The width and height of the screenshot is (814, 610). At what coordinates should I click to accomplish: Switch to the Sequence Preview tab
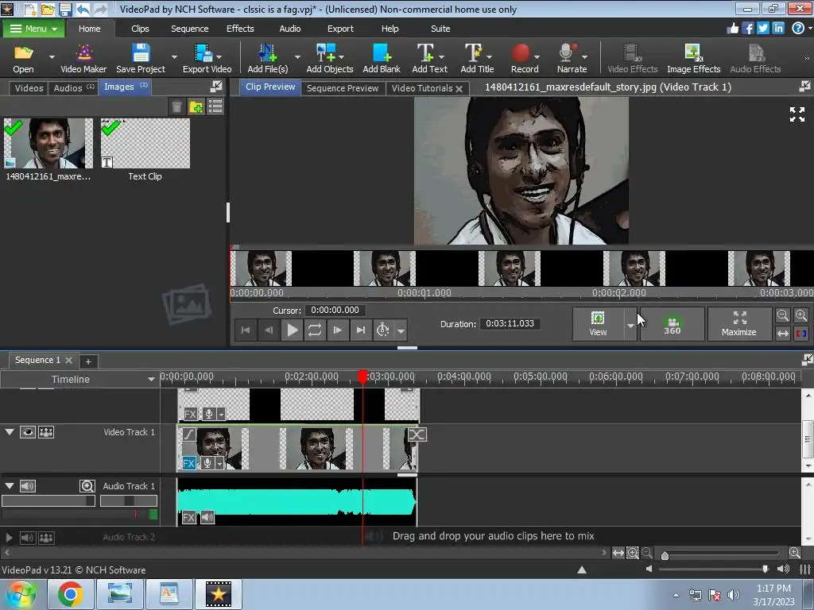pos(342,88)
